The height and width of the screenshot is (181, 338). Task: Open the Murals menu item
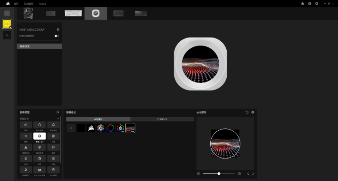click(42, 4)
